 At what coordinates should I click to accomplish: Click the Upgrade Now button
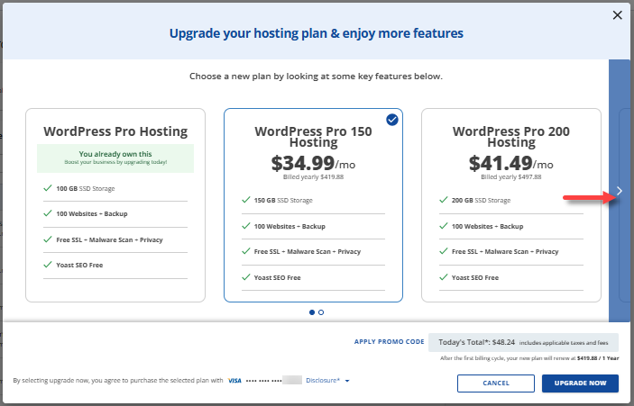pyautogui.click(x=580, y=383)
